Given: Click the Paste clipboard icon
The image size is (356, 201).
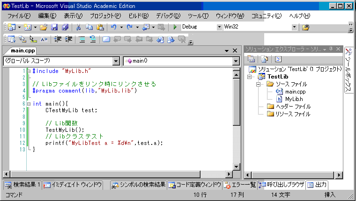Looking at the screenshot, I should 99,27.
